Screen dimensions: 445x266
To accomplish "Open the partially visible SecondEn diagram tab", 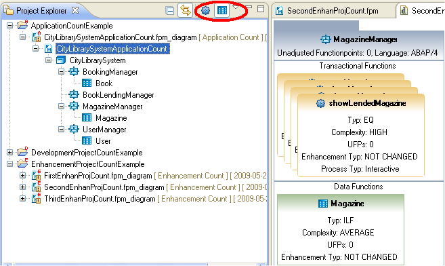I will (x=421, y=11).
